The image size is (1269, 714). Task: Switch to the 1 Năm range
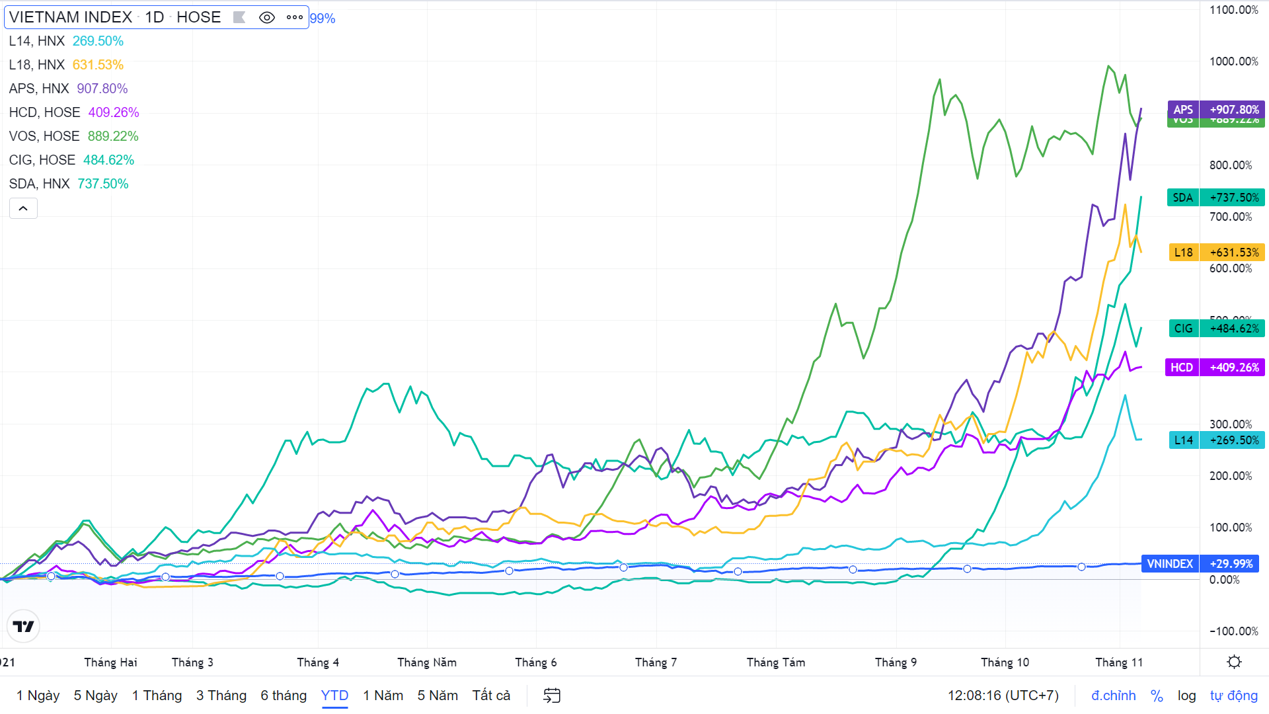click(x=383, y=695)
